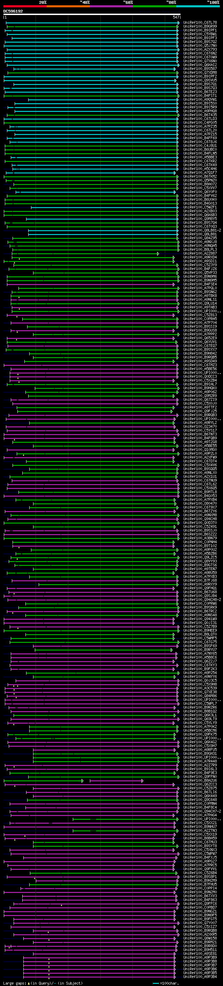Select hit UniRef100_C0PRA5

(200, 319)
